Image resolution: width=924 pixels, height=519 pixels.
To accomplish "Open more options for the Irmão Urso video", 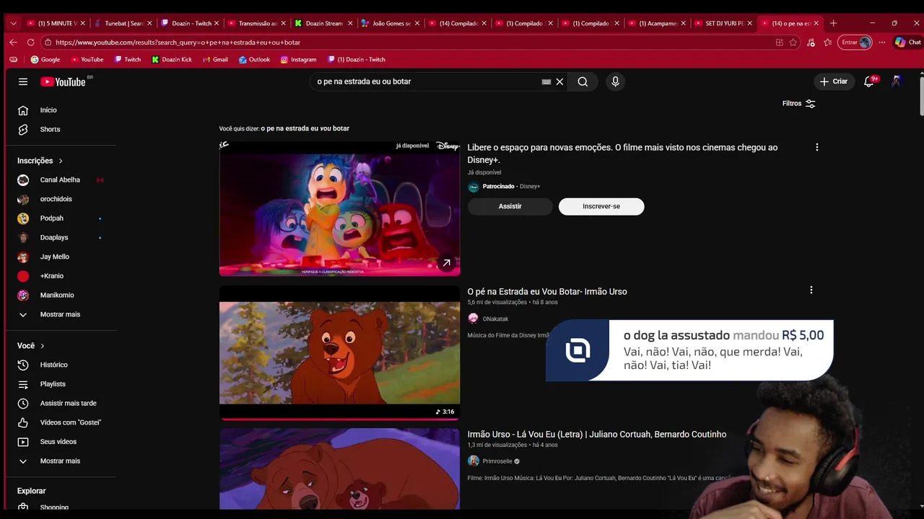I will (811, 290).
